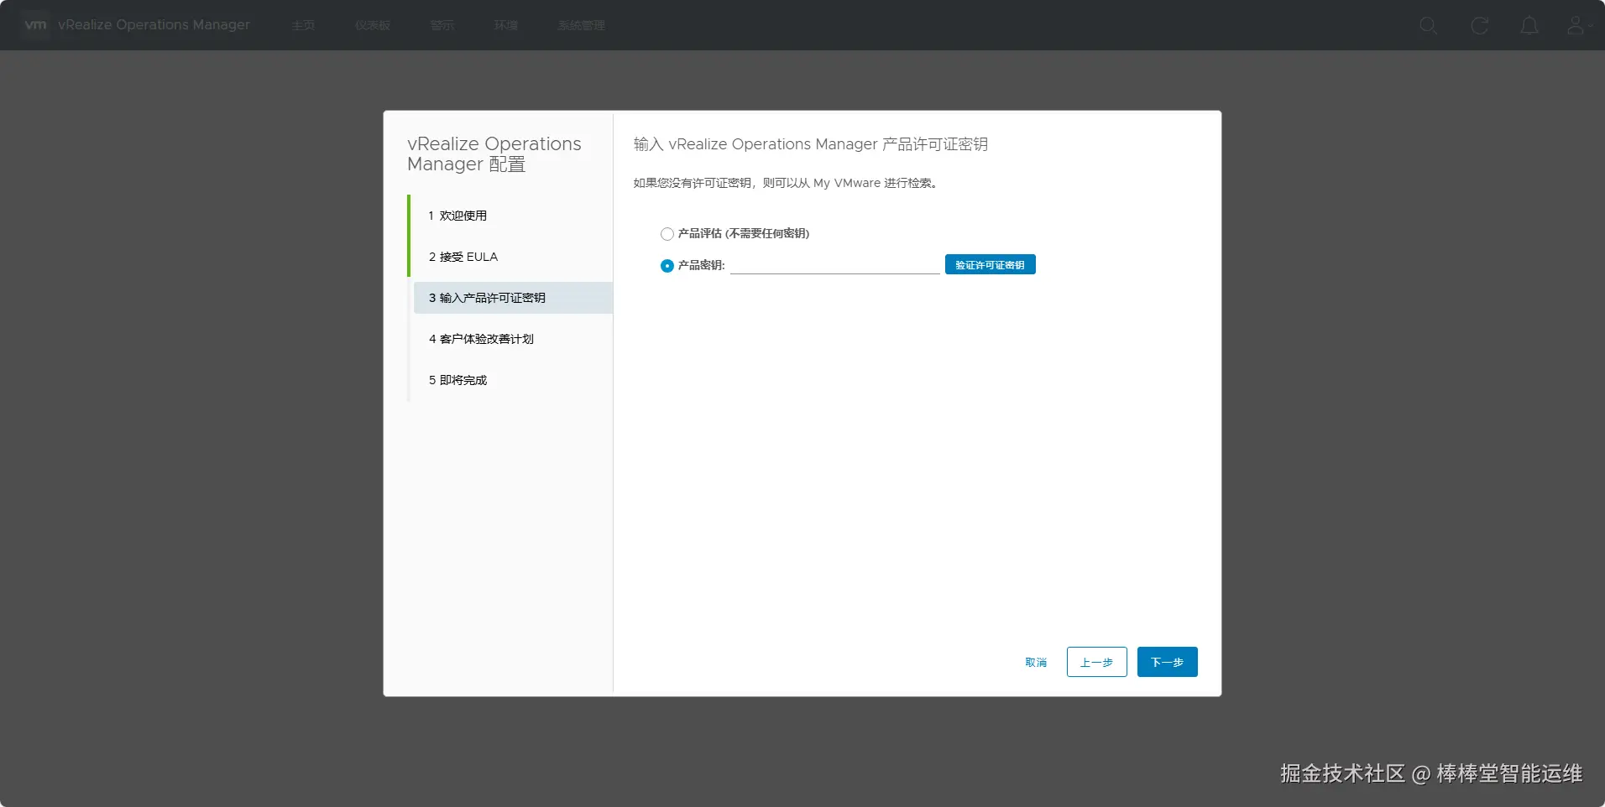Open the user account menu icon
The image size is (1605, 807).
pyautogui.click(x=1578, y=26)
